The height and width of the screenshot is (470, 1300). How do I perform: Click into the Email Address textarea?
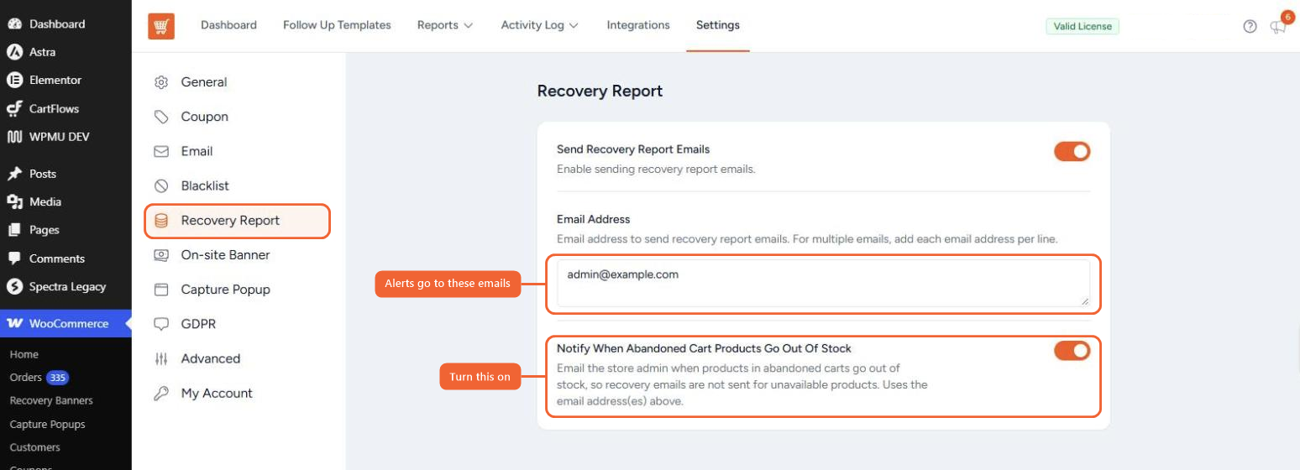823,283
